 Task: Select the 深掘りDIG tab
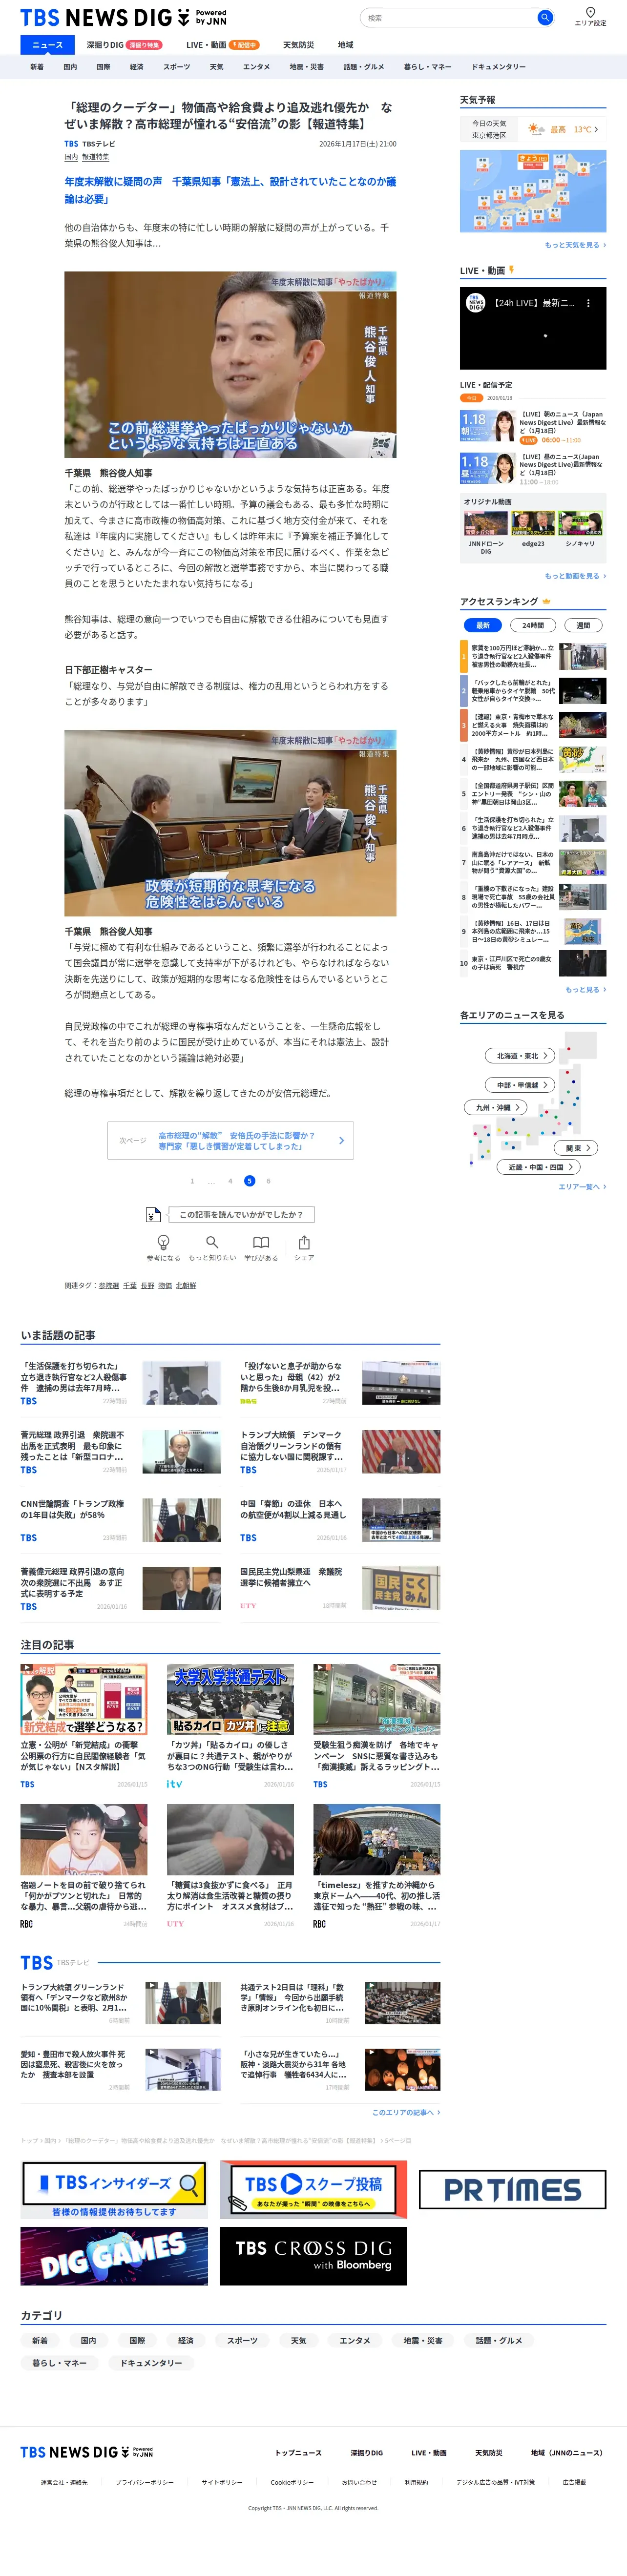point(124,45)
